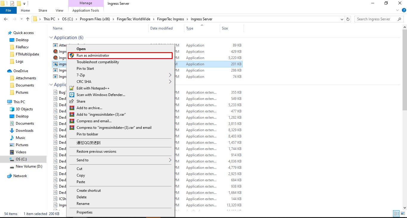Click the WinRAR icon next to Add to archive

click(72, 108)
